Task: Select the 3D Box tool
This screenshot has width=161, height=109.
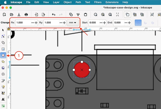Action: (3, 68)
